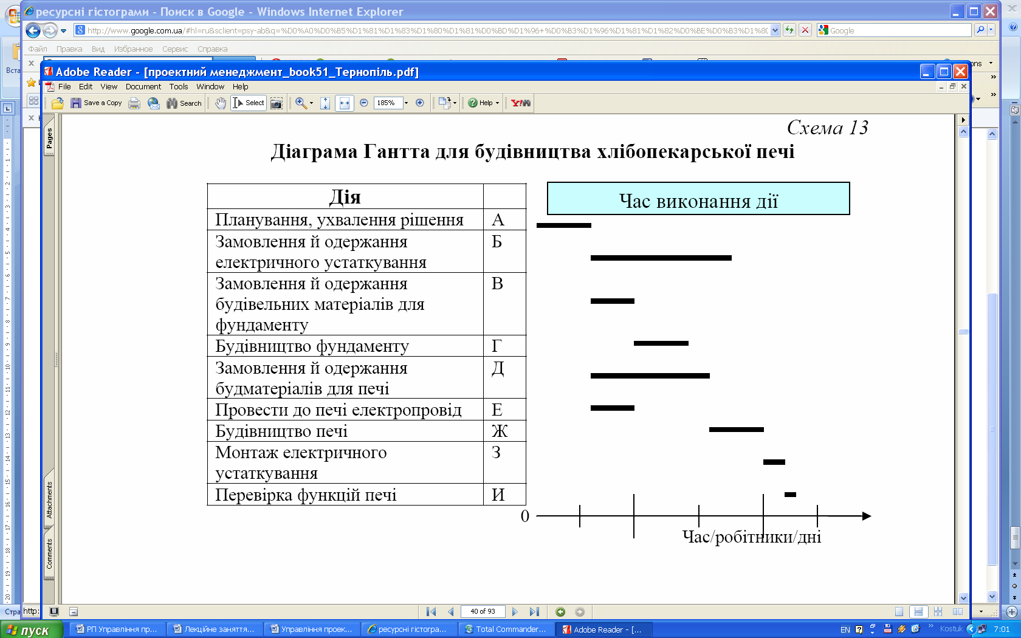Click the zoom in plus button

(420, 103)
